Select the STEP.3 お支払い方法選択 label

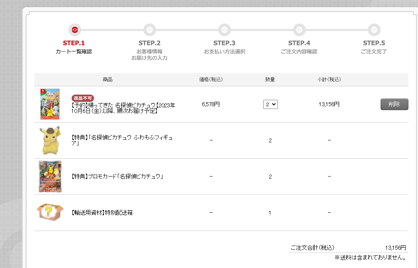225,51
